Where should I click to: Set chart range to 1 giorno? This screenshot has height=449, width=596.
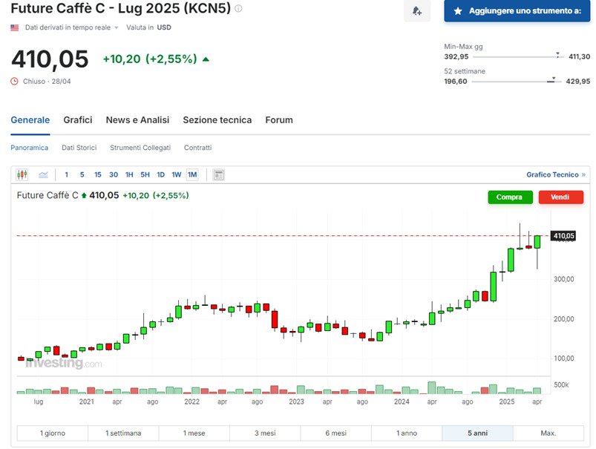tap(53, 433)
